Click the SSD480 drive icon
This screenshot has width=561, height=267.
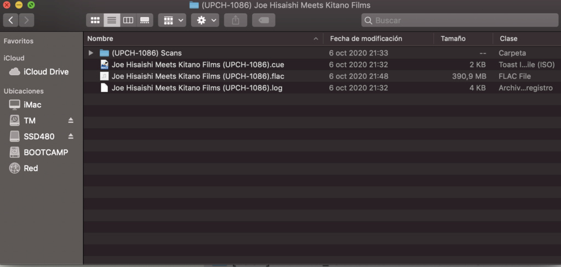tap(15, 137)
